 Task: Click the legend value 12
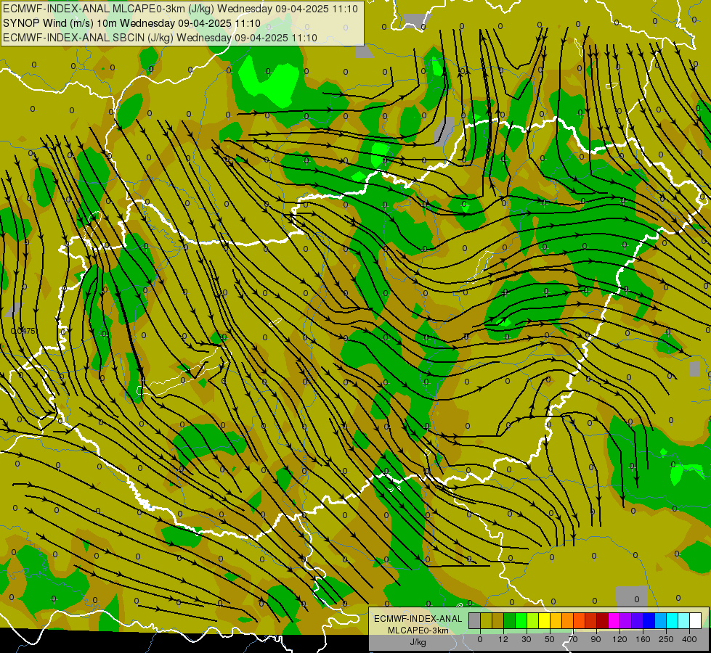(x=503, y=639)
